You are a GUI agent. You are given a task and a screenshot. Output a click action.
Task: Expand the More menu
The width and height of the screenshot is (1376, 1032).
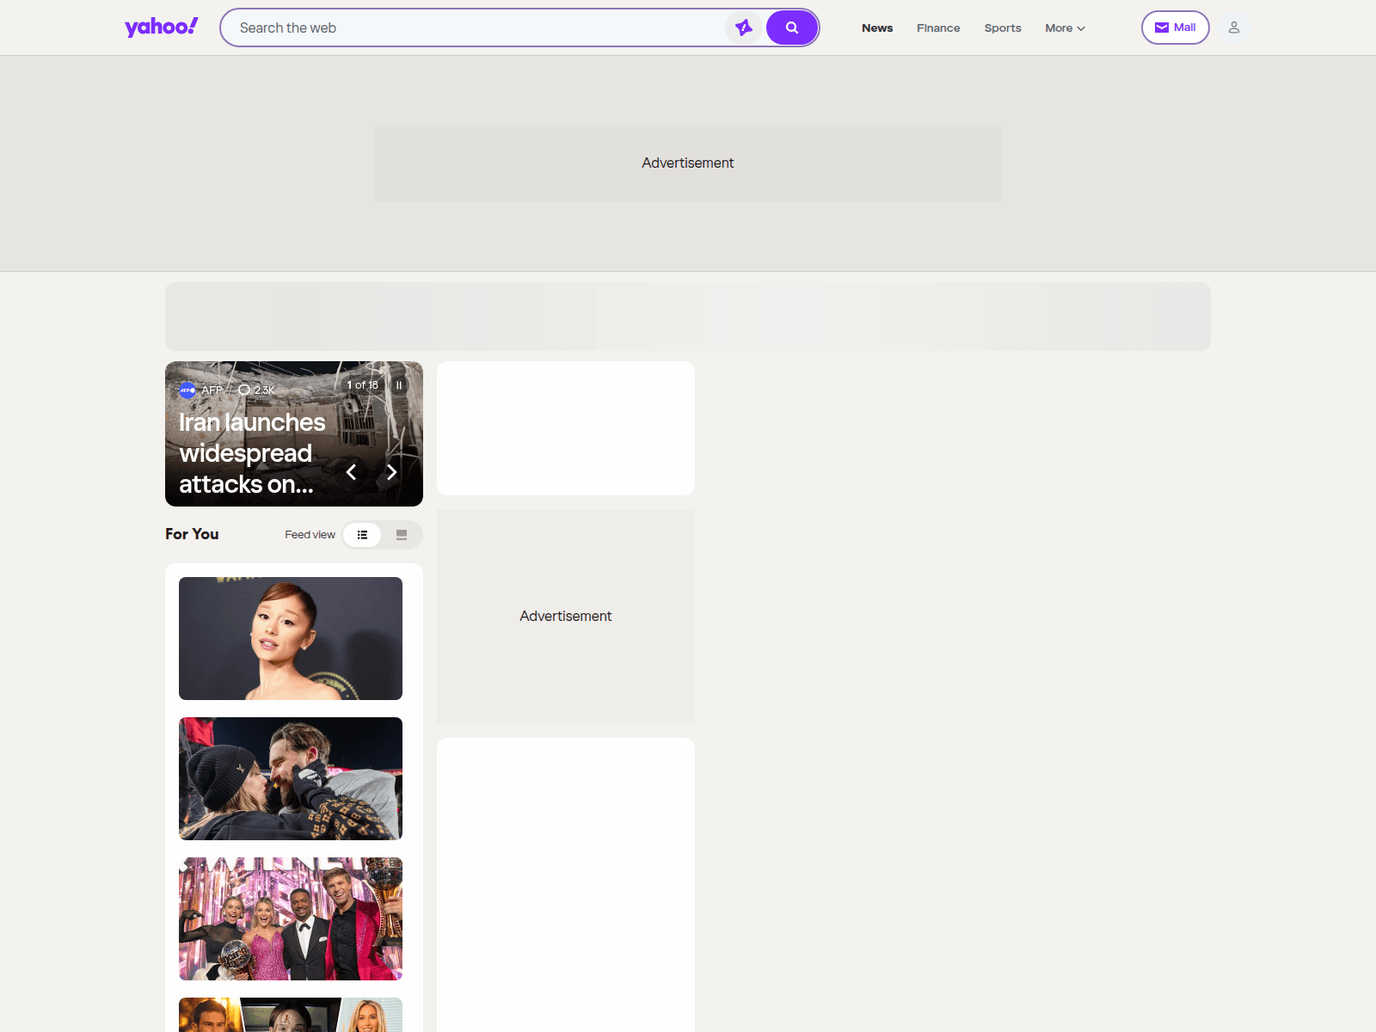coord(1065,28)
